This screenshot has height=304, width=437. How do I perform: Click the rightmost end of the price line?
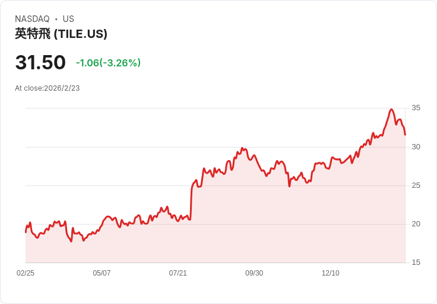pyautogui.click(x=405, y=135)
